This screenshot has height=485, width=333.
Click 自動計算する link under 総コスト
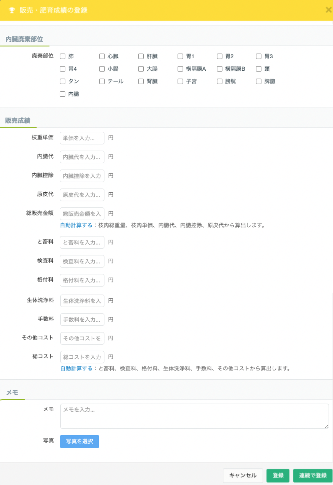click(x=77, y=368)
